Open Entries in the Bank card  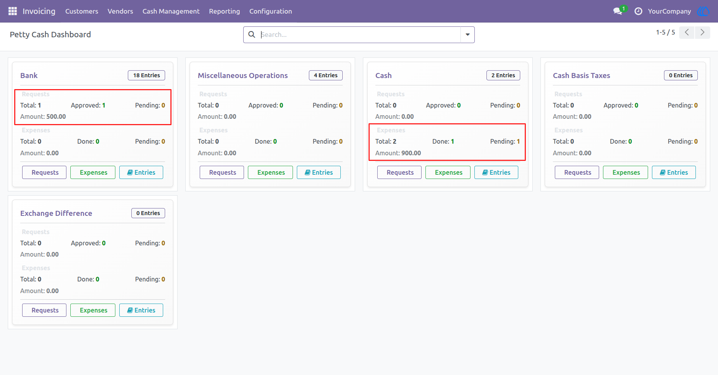coord(141,172)
